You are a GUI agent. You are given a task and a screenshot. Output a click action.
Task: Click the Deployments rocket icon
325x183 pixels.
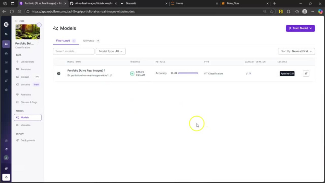click(x=18, y=140)
